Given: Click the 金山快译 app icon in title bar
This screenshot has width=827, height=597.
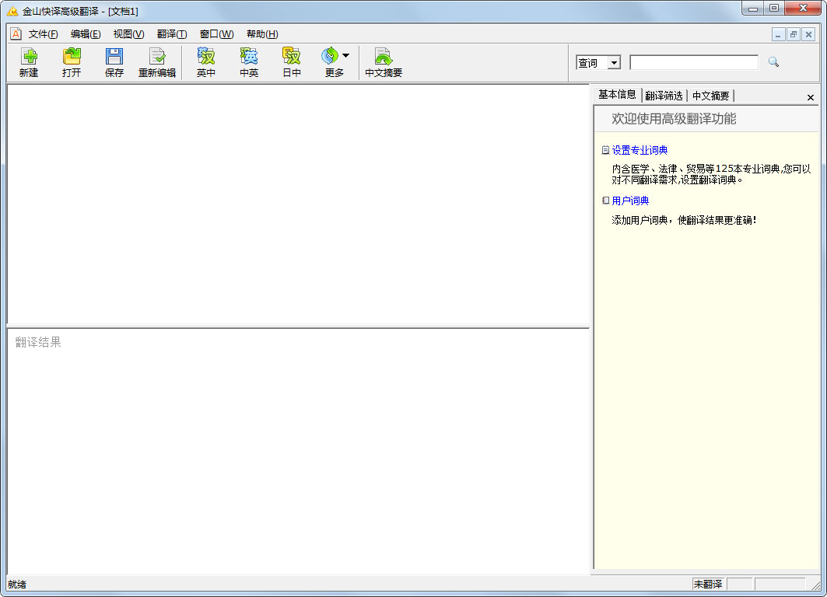Looking at the screenshot, I should pos(12,11).
